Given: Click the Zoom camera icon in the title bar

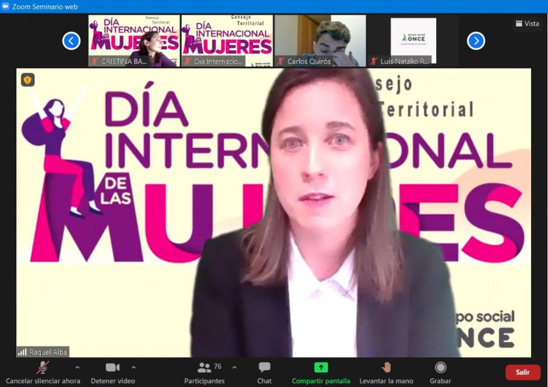Looking at the screenshot, I should point(5,6).
